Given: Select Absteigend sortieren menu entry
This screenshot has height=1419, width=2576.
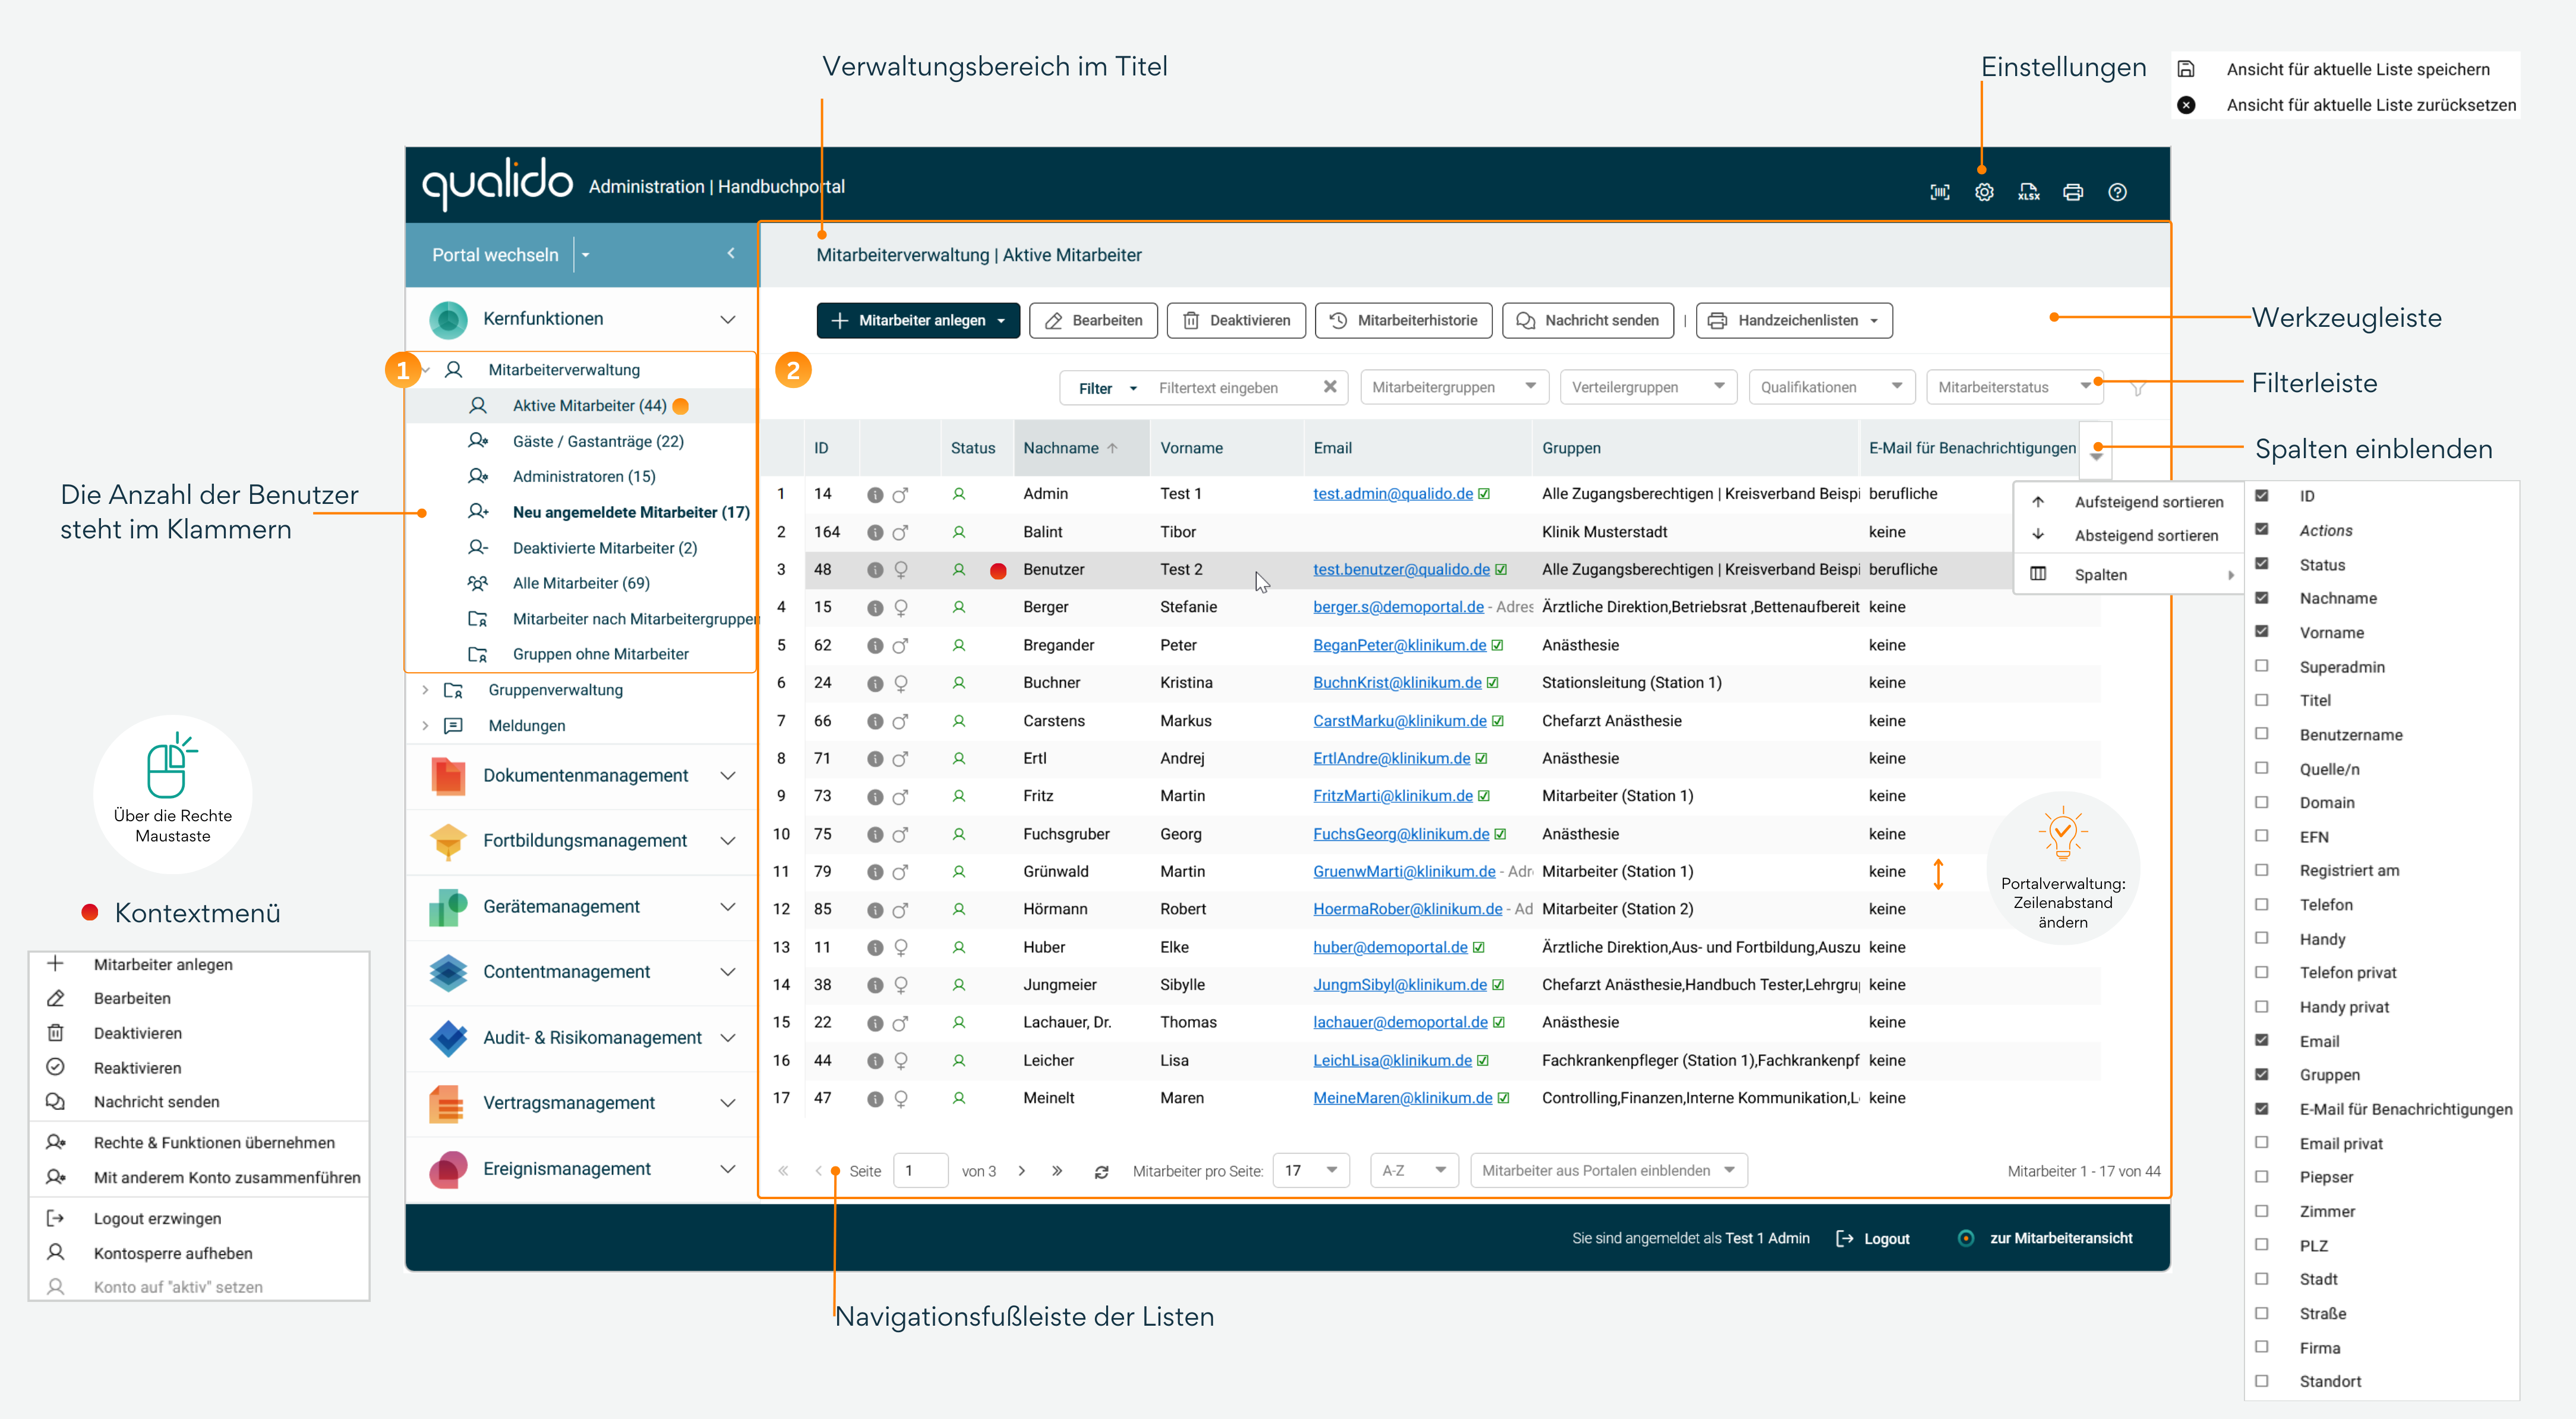Looking at the screenshot, I should (x=2129, y=536).
